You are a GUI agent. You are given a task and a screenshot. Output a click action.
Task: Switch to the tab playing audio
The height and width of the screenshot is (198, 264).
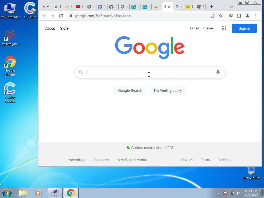click(46, 7)
